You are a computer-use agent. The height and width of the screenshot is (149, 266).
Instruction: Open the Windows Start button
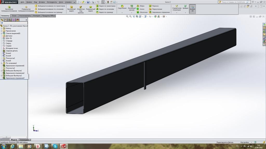click(x=4, y=146)
